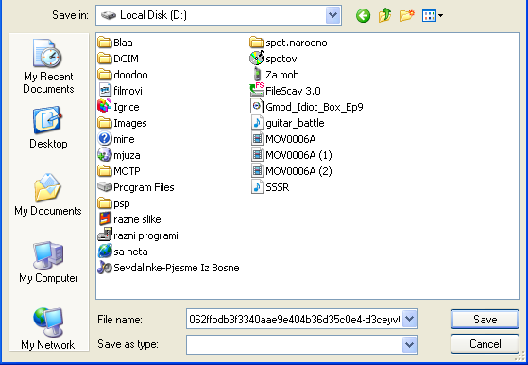Expand the File name dropdown arrow

tap(410, 319)
